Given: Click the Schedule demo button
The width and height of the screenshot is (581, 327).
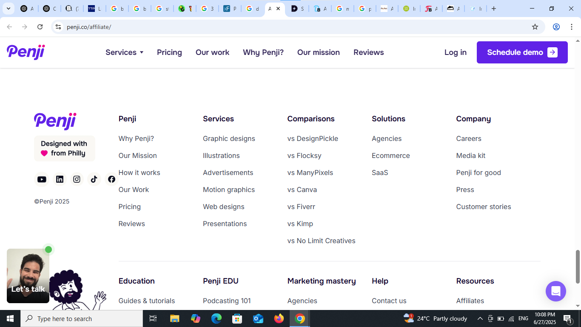Looking at the screenshot, I should coord(522,52).
